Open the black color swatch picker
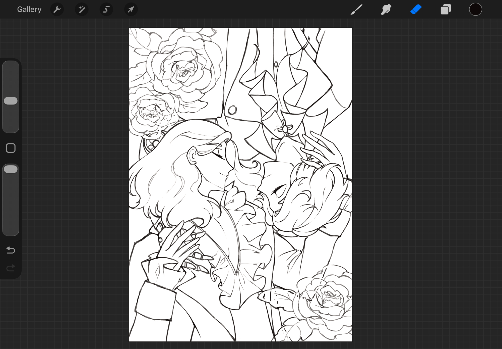This screenshot has width=502, height=349. point(475,10)
